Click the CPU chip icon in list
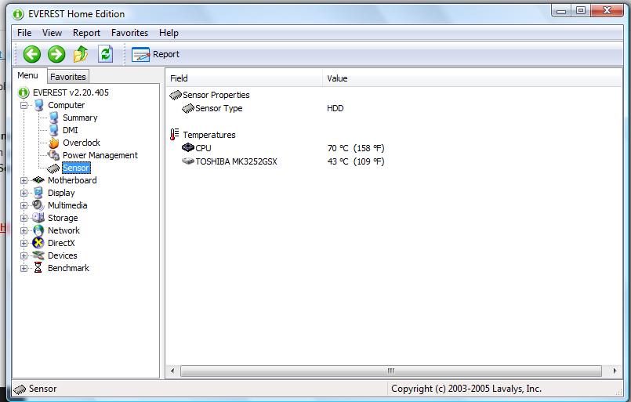The image size is (631, 402). pos(188,147)
